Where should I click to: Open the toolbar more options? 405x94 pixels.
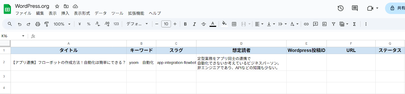pos(366,24)
